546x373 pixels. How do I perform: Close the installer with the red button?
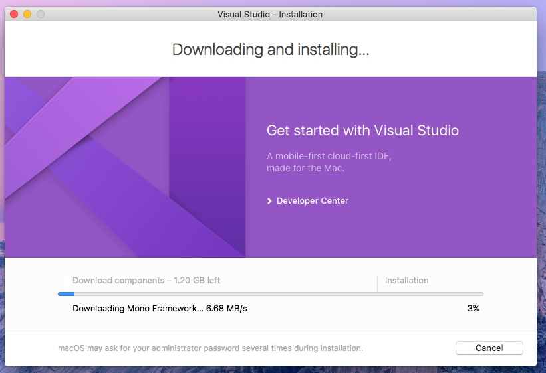tap(14, 14)
